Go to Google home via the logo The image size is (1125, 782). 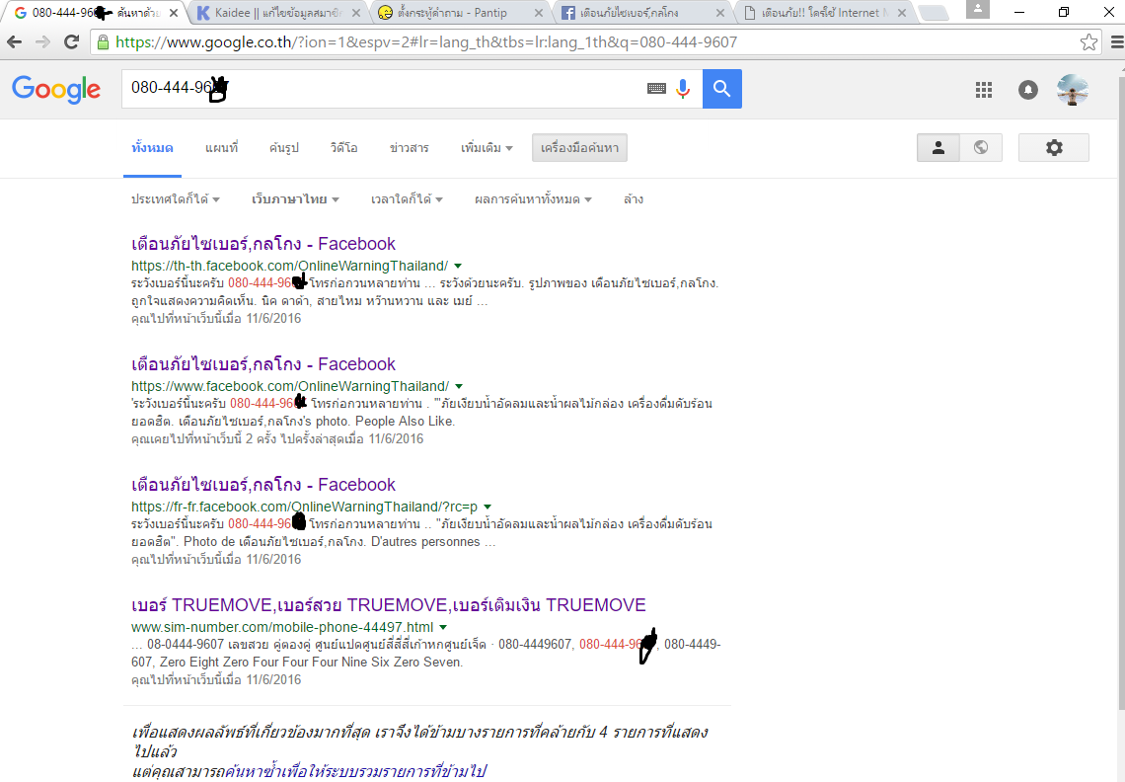click(56, 89)
